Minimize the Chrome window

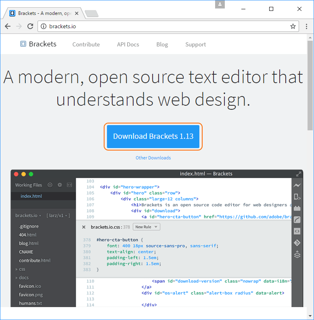click(243, 9)
